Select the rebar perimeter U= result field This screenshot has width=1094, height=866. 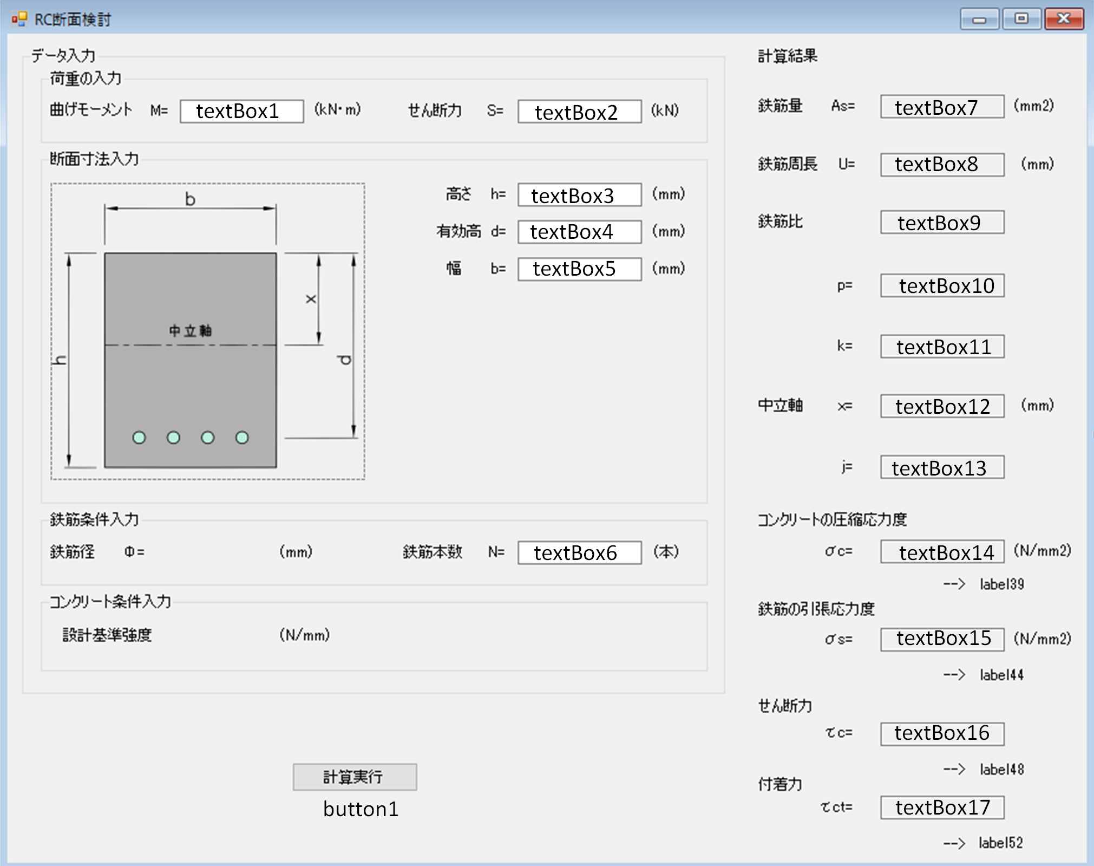tap(942, 164)
